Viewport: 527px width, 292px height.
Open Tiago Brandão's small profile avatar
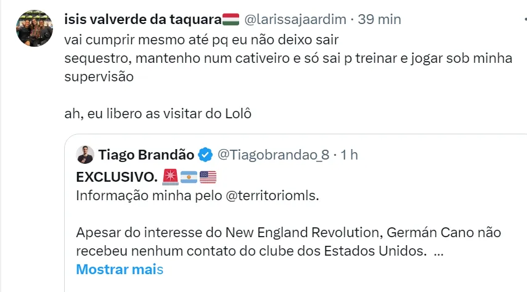85,155
